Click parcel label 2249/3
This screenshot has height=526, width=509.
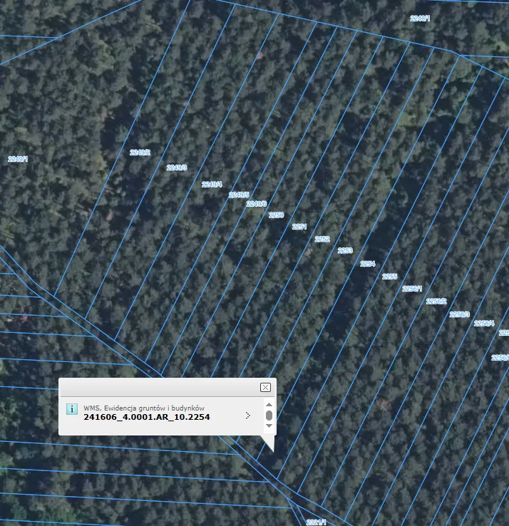[x=177, y=167]
